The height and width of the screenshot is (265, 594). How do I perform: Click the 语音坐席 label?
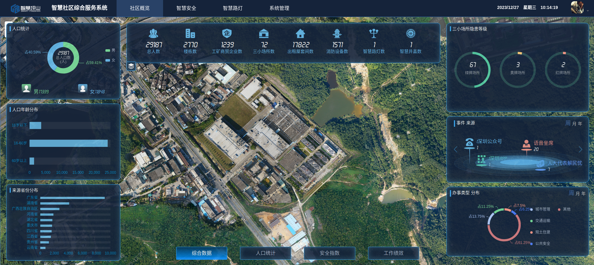pyautogui.click(x=543, y=143)
